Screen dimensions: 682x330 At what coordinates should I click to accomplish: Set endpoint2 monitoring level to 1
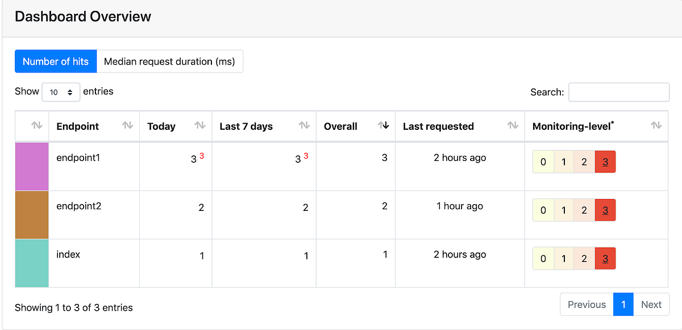coord(564,210)
